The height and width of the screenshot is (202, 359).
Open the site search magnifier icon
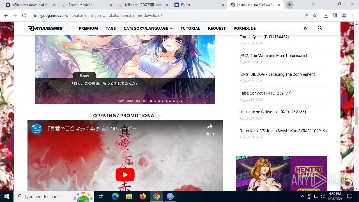pos(320,28)
